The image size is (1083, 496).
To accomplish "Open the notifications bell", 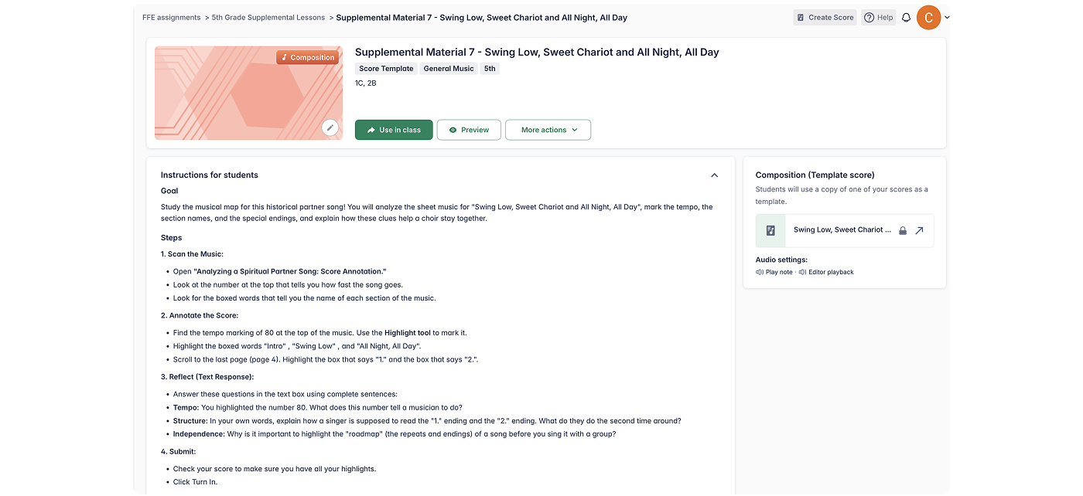I will 906,18.
